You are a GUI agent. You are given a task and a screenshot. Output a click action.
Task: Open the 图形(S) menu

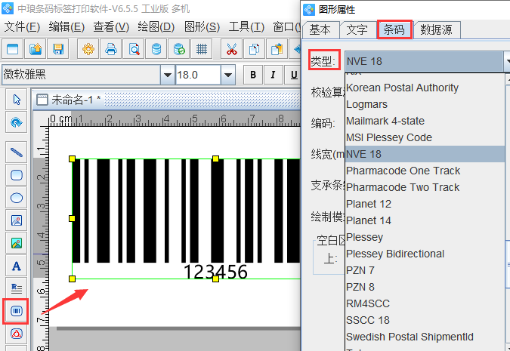click(202, 27)
